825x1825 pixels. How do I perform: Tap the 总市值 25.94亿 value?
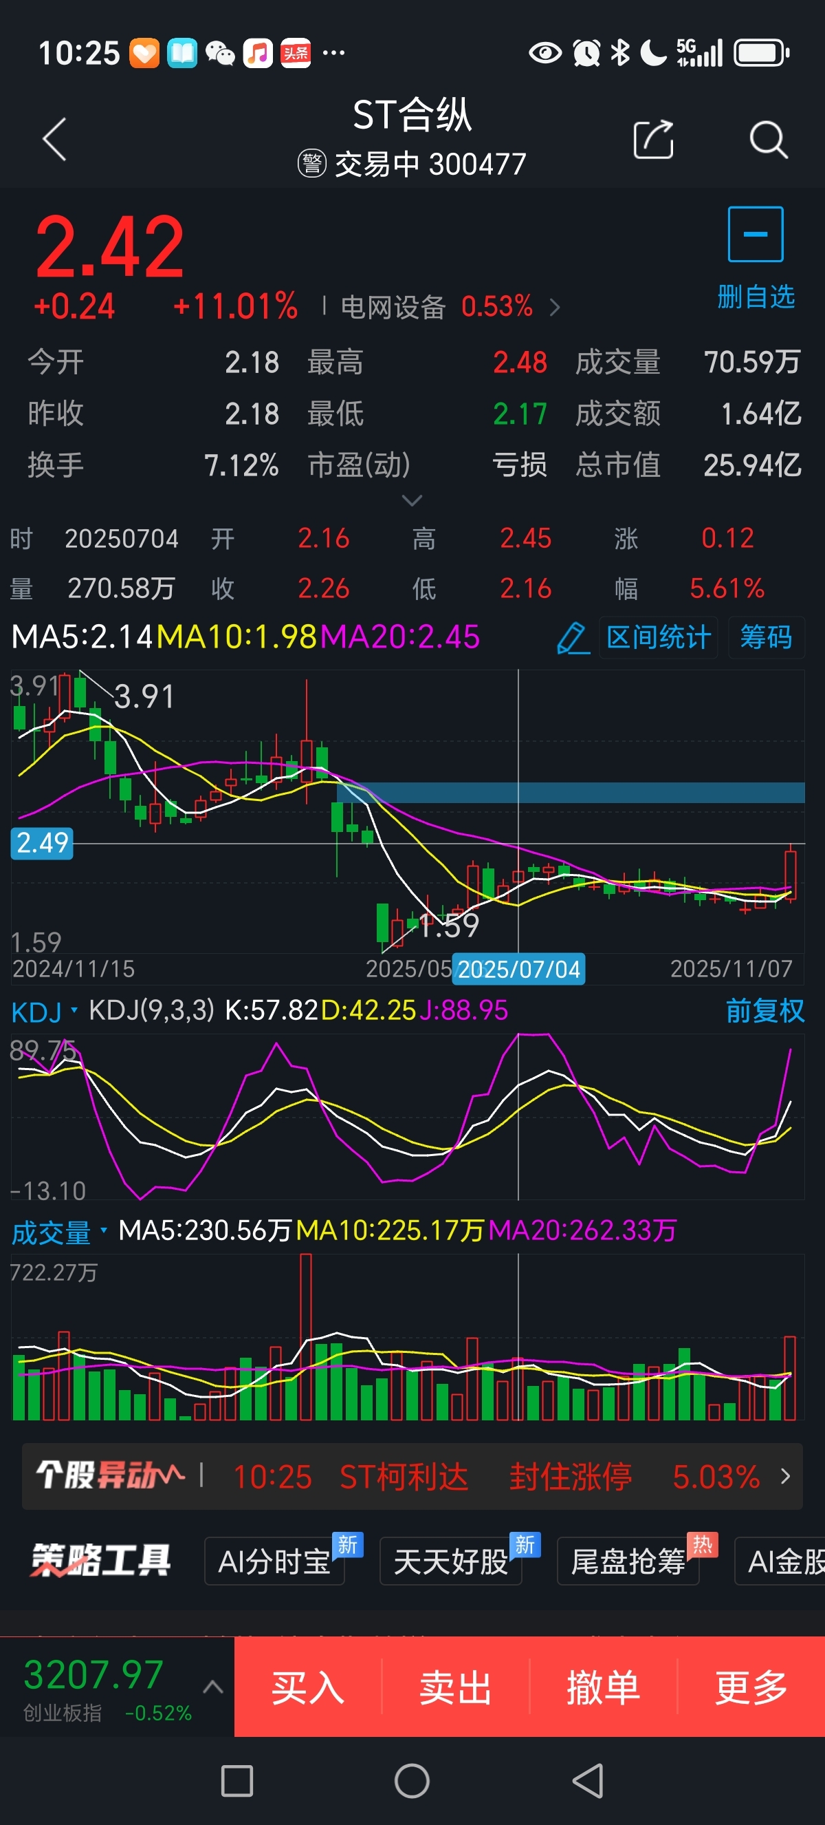752,465
